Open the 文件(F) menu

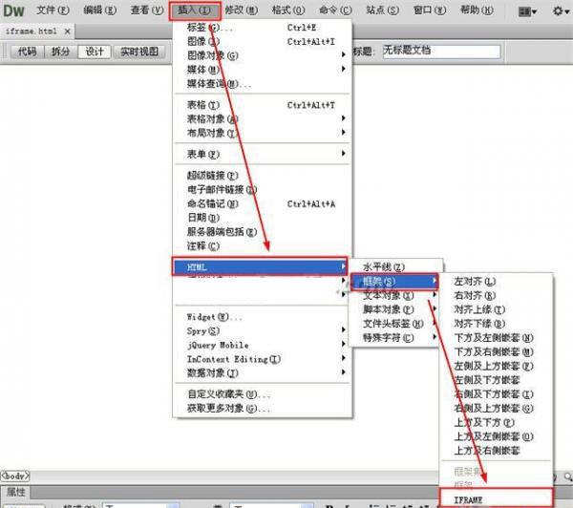click(x=53, y=11)
